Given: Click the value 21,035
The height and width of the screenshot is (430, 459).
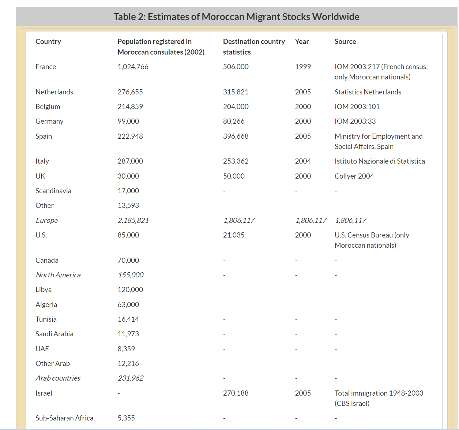Looking at the screenshot, I should pyautogui.click(x=234, y=235).
